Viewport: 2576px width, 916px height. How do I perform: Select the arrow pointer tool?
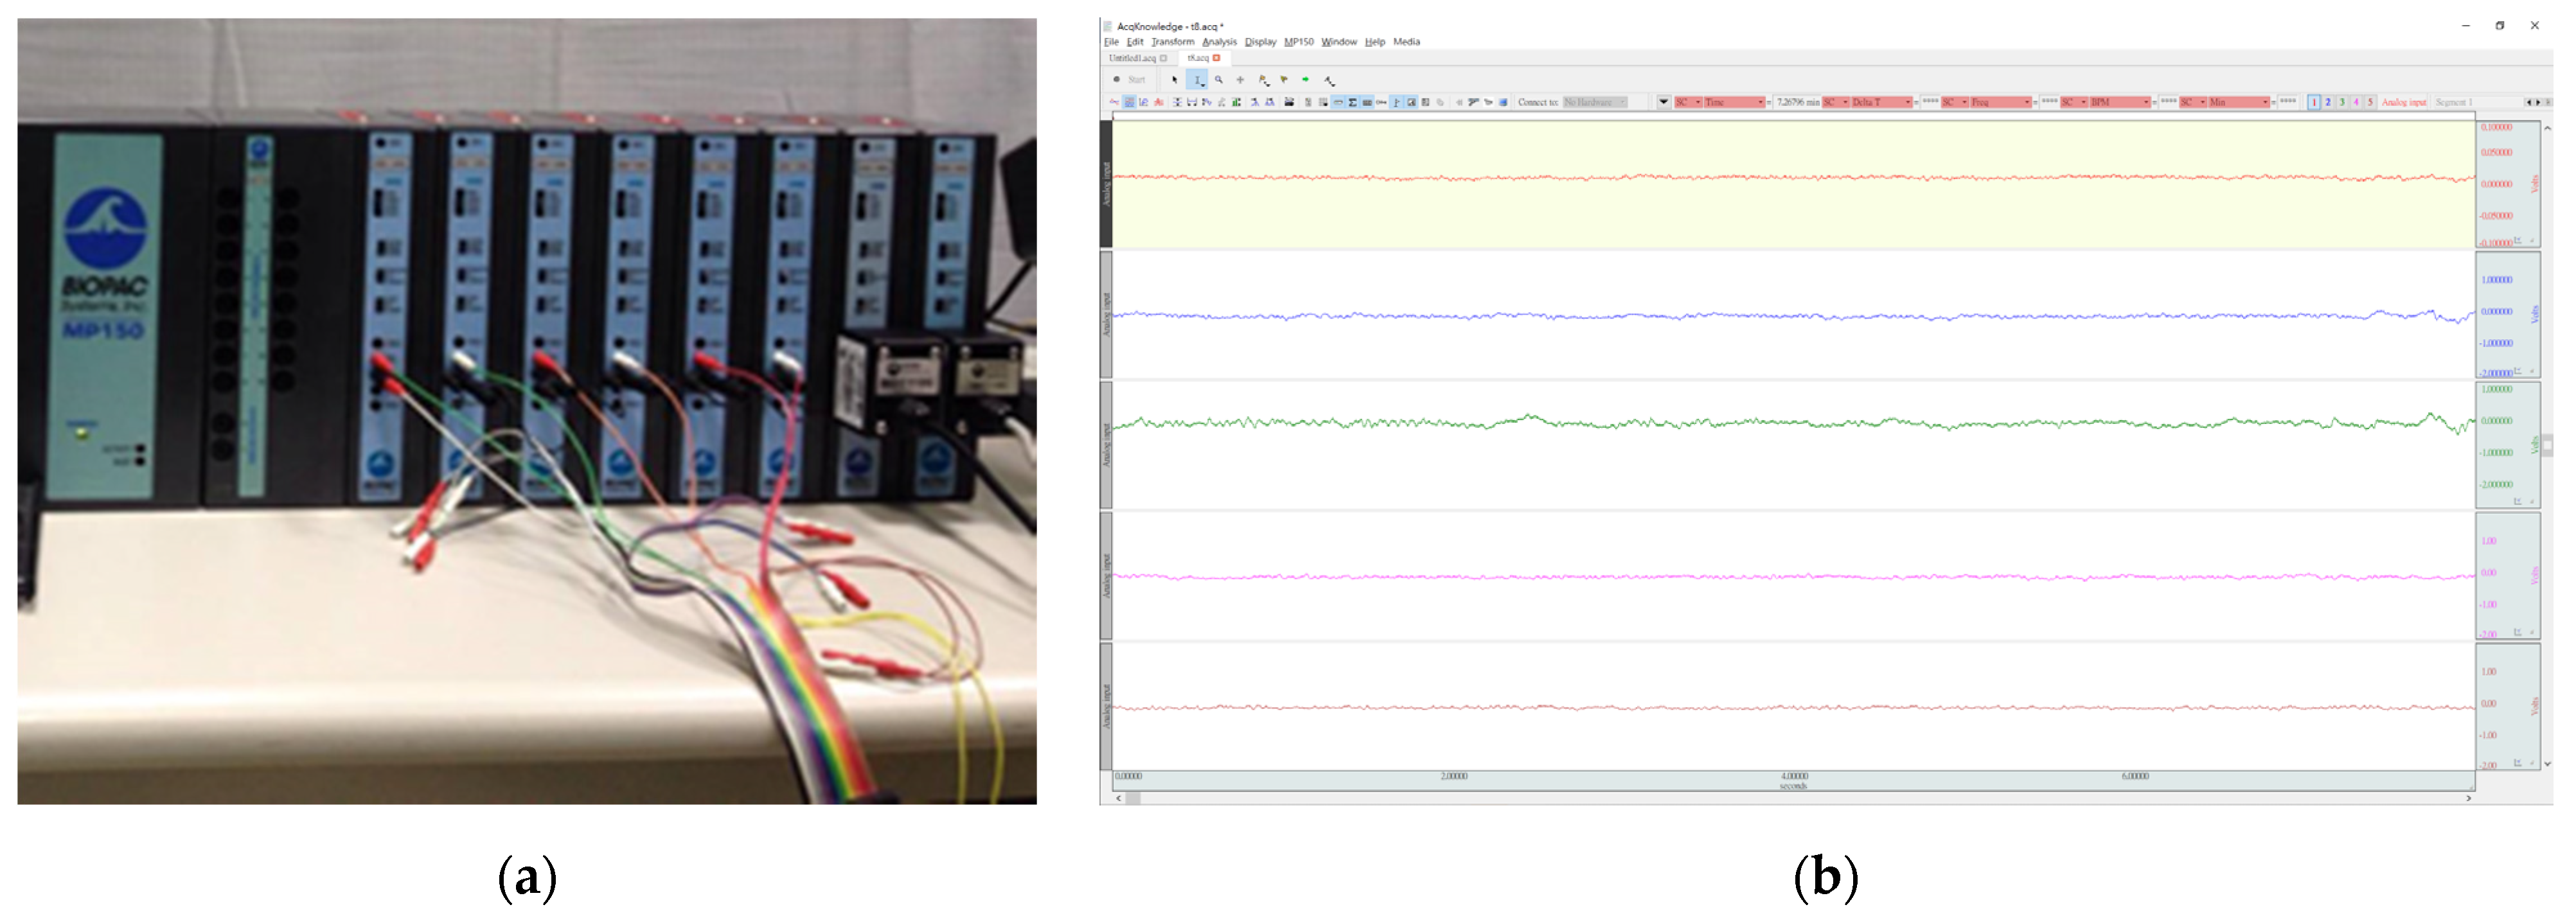1175,80
